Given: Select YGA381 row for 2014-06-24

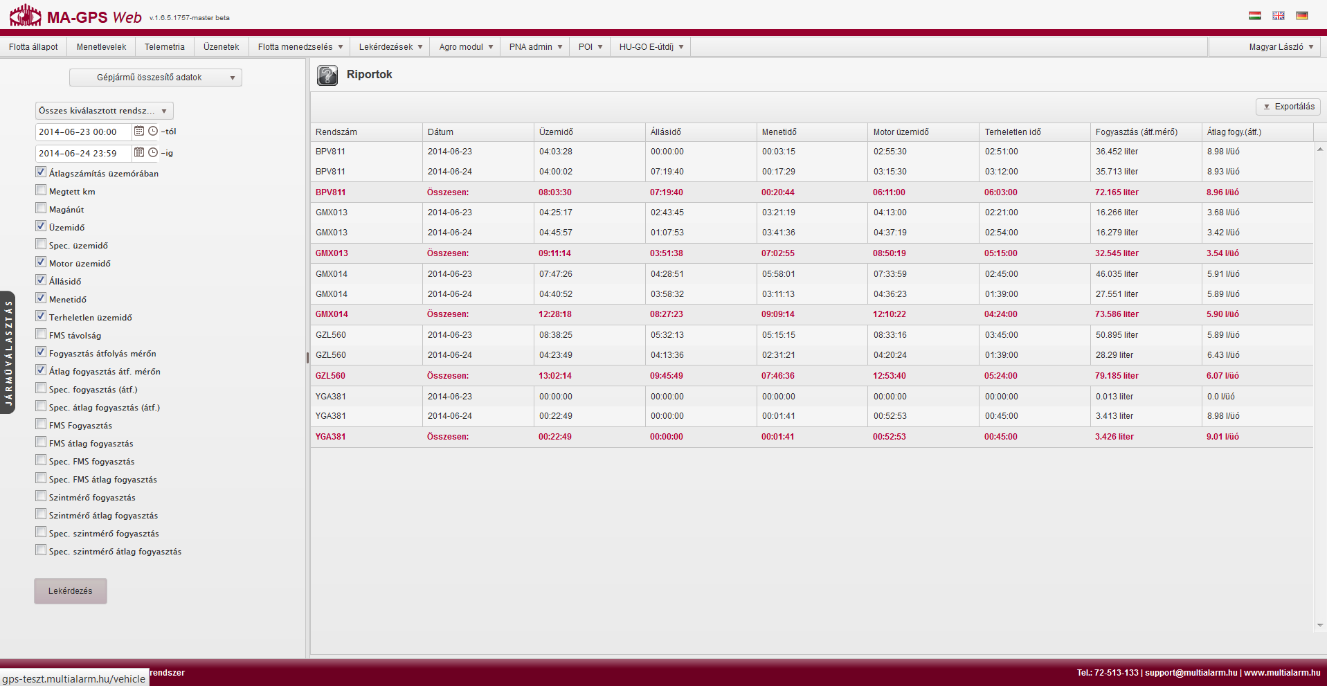Looking at the screenshot, I should click(811, 416).
